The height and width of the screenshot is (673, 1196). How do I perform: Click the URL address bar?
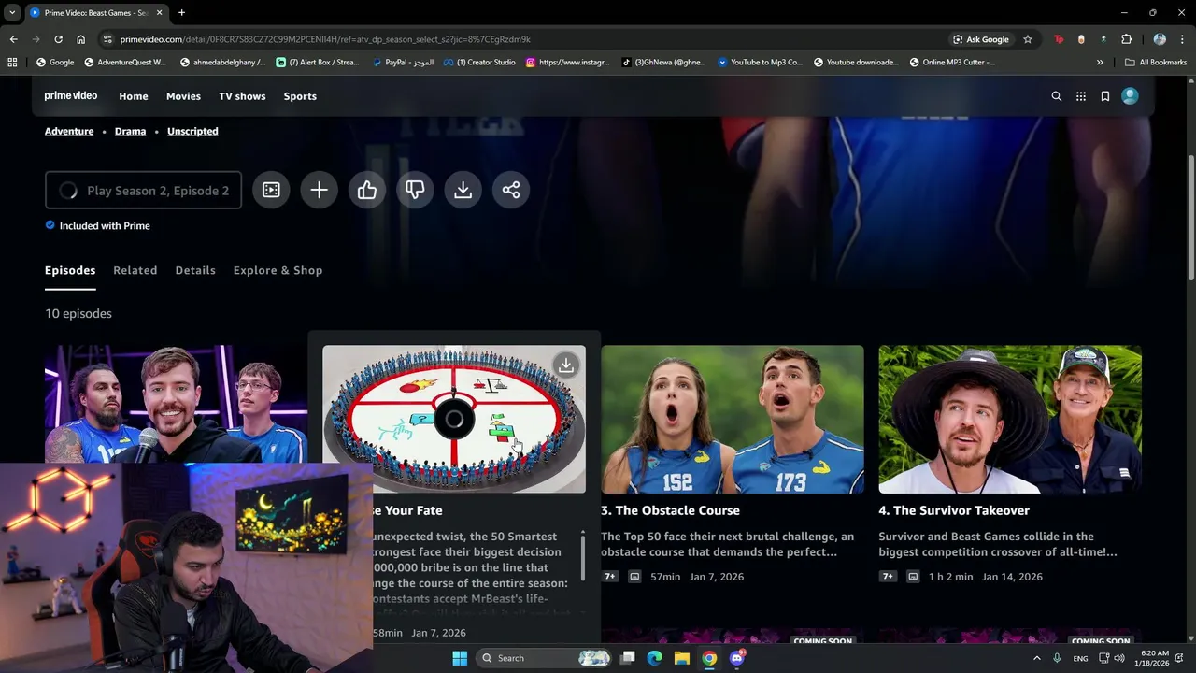point(523,39)
